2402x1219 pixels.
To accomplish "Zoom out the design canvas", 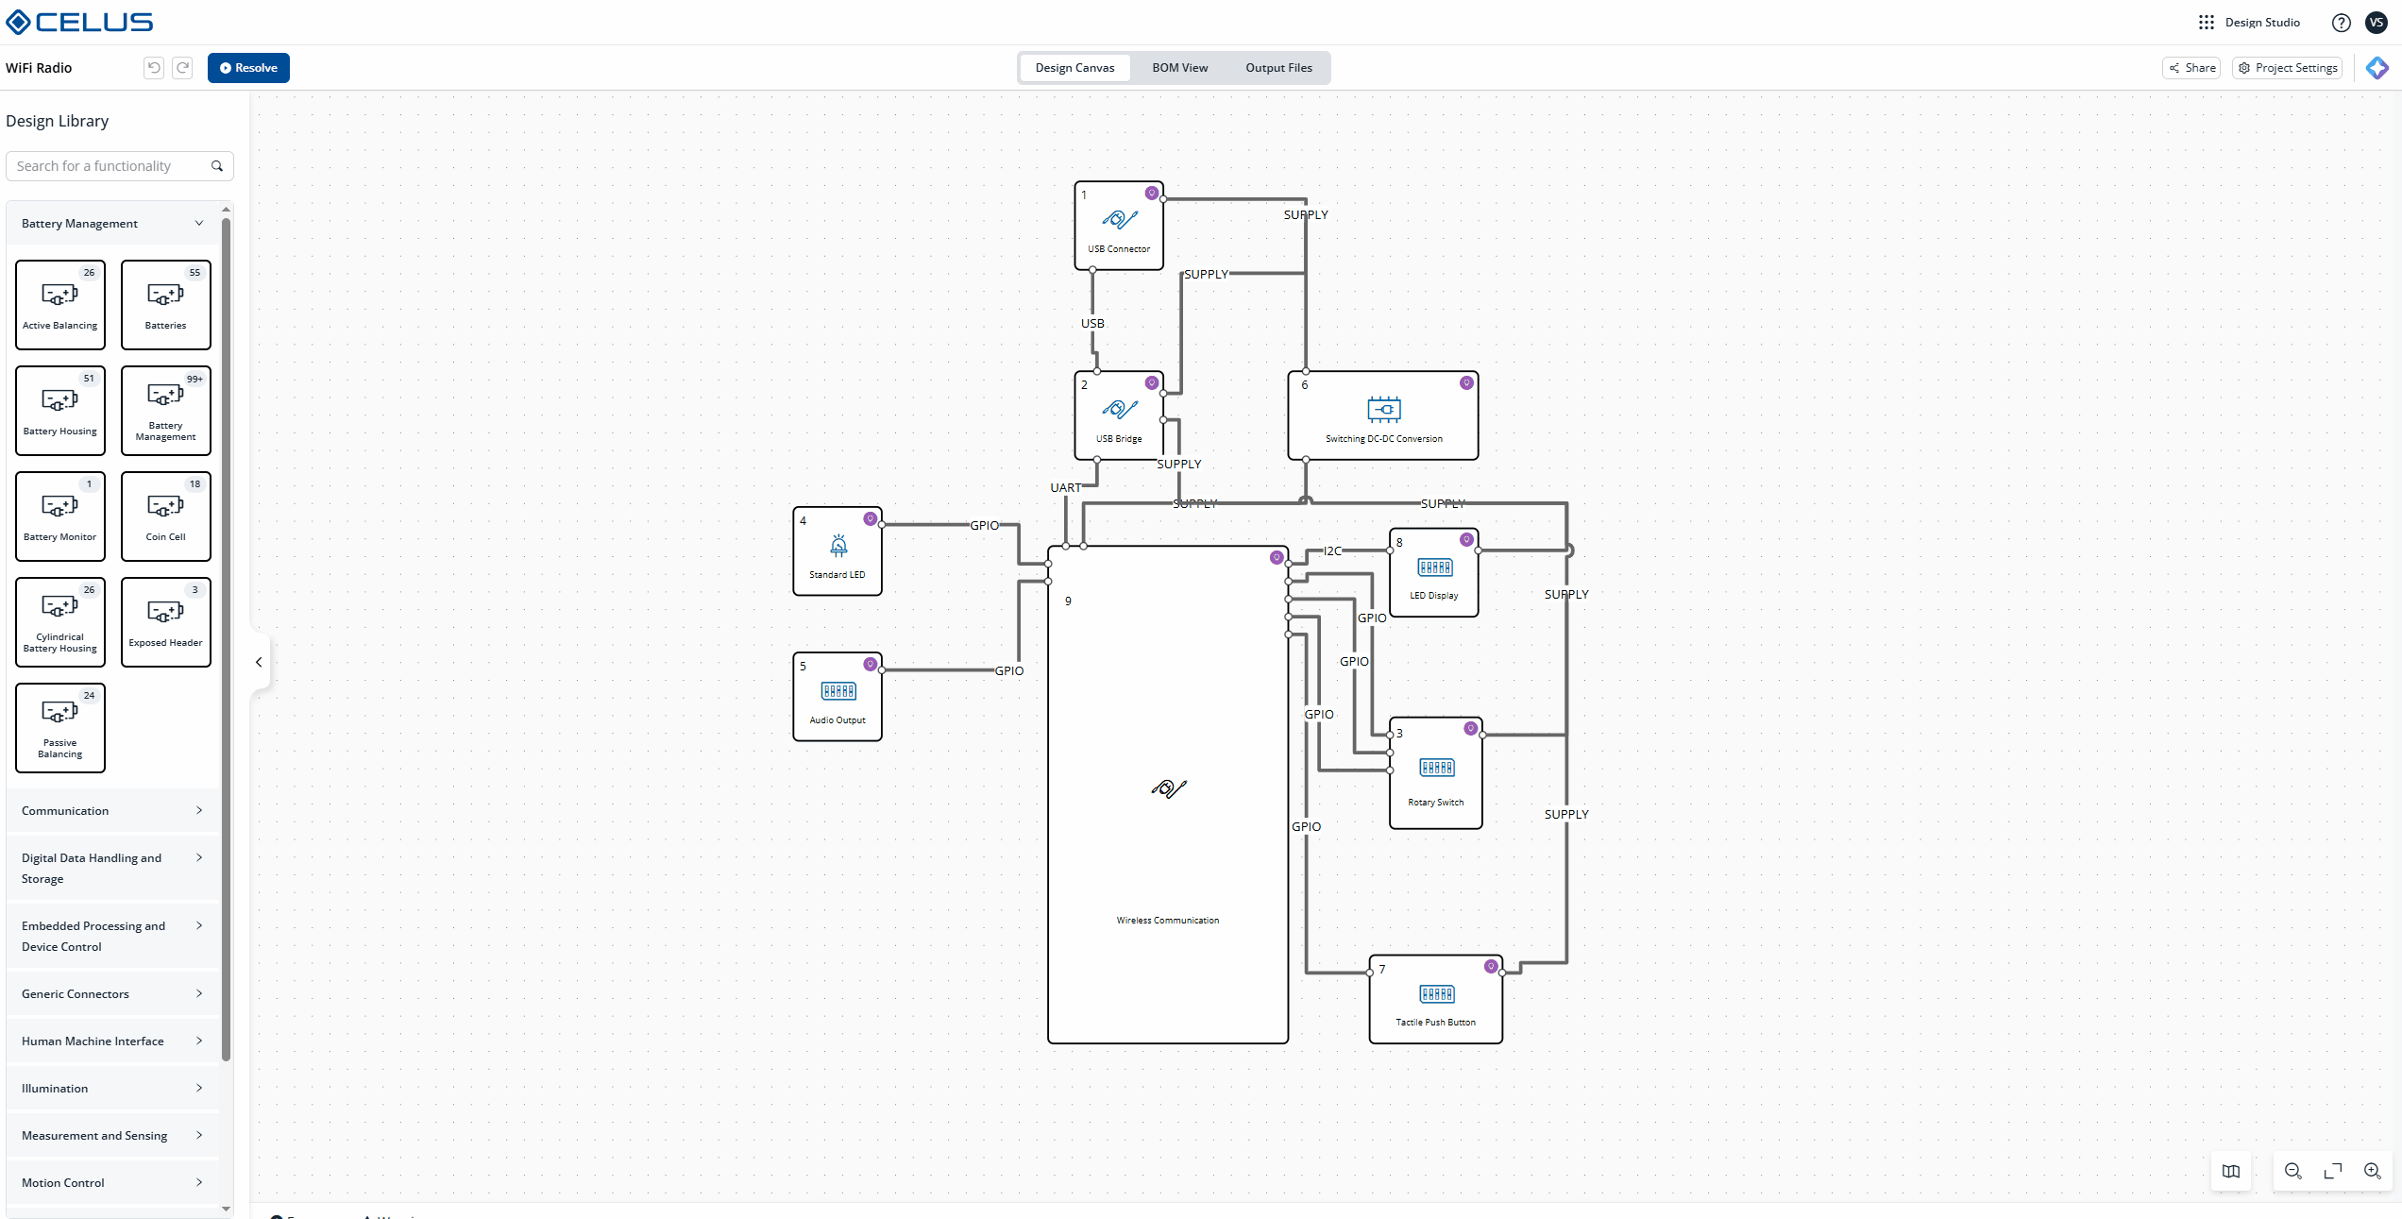I will tap(2292, 1171).
